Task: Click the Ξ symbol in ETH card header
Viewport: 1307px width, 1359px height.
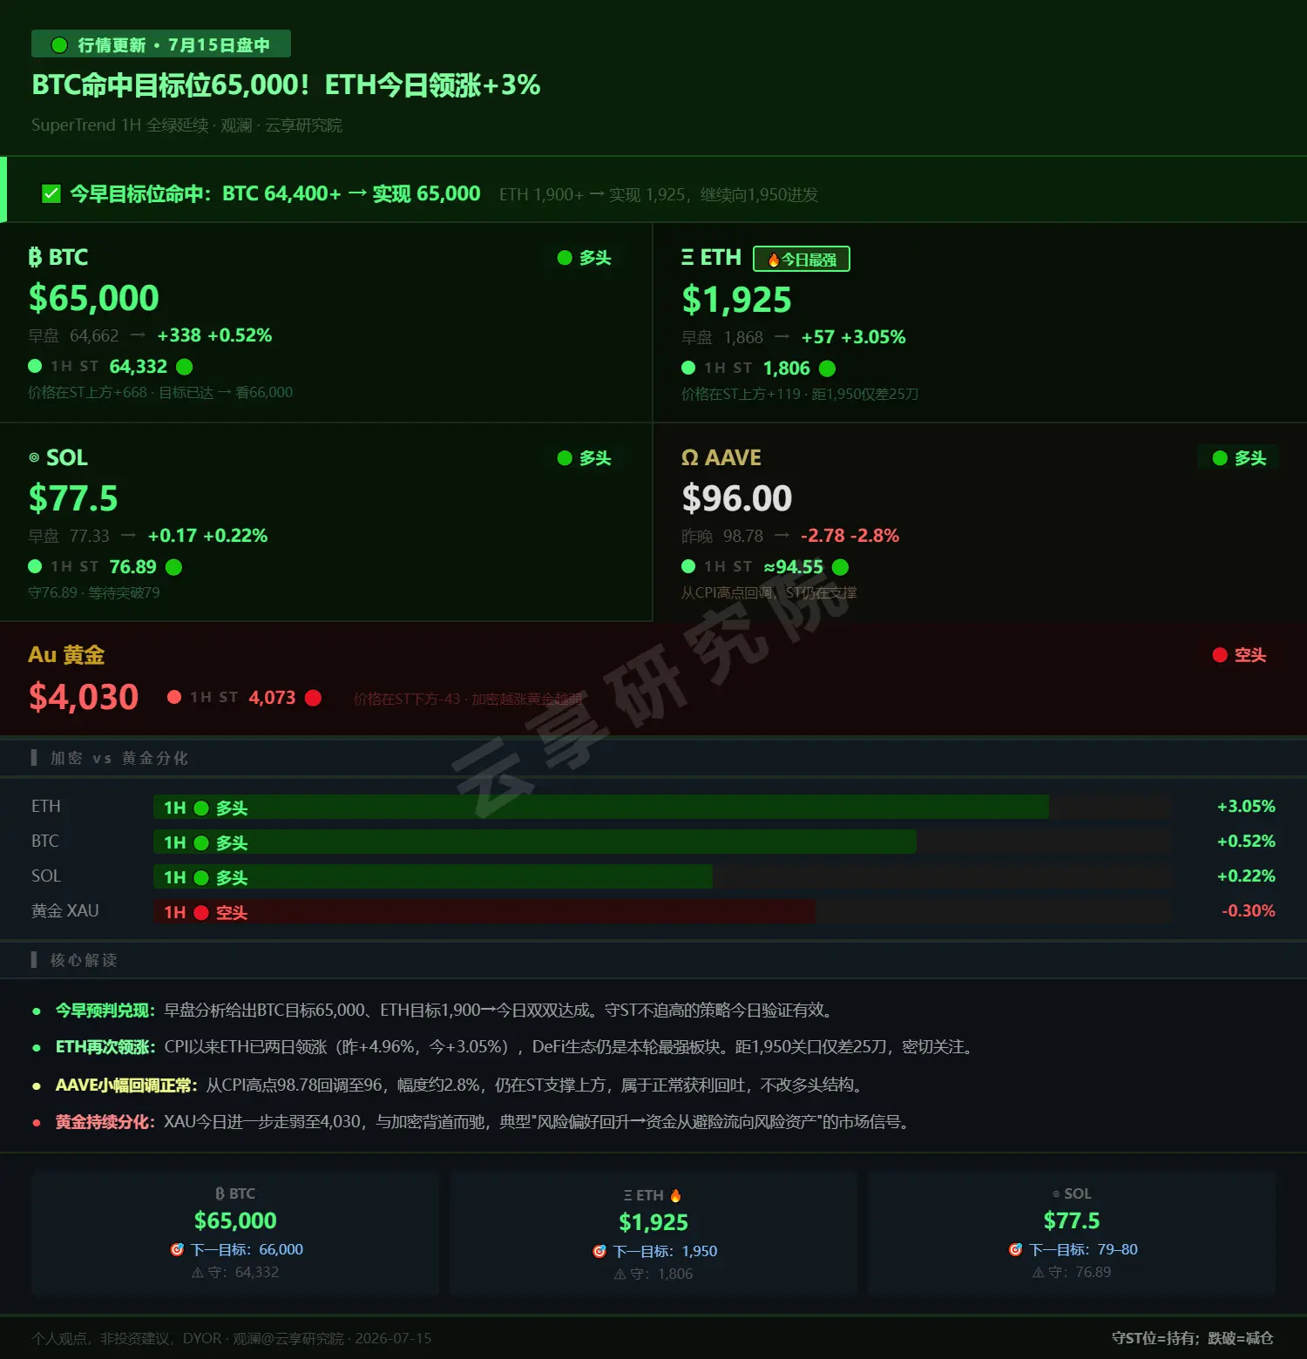Action: [x=687, y=257]
